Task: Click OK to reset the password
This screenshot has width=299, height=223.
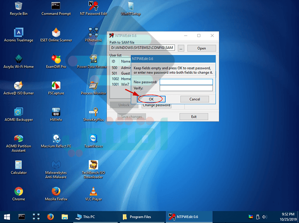Action: click(x=151, y=99)
